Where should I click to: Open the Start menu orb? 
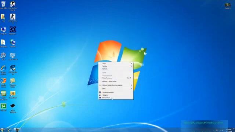2,130
